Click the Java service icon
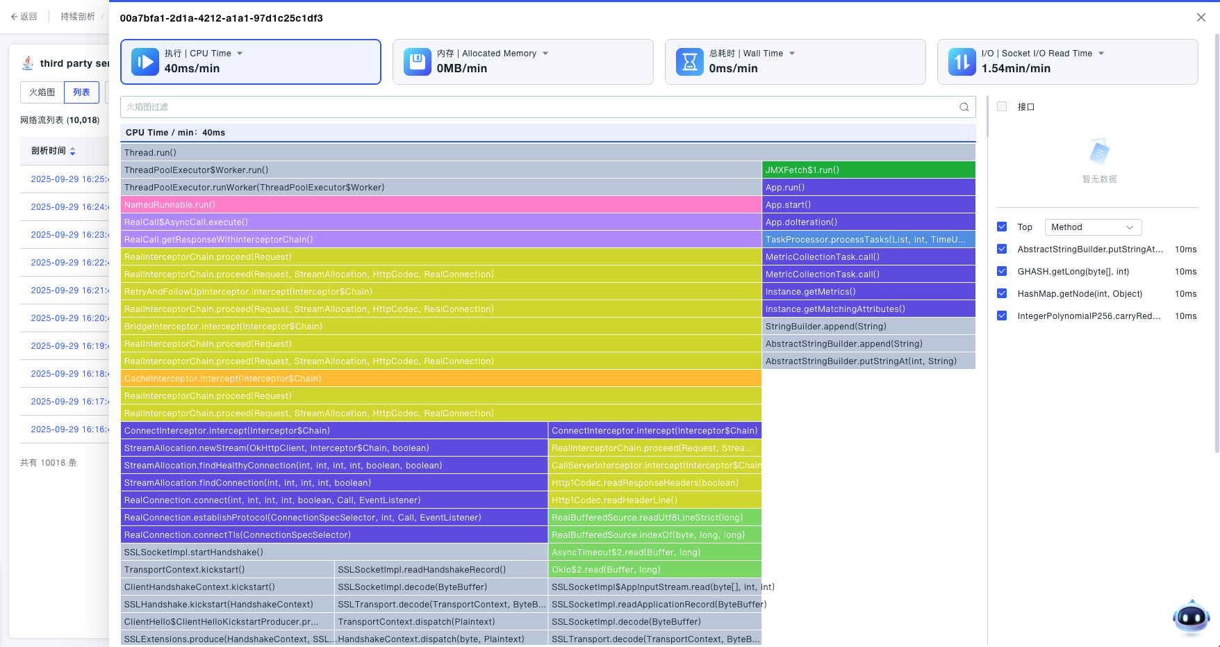1220x647 pixels. pyautogui.click(x=28, y=63)
